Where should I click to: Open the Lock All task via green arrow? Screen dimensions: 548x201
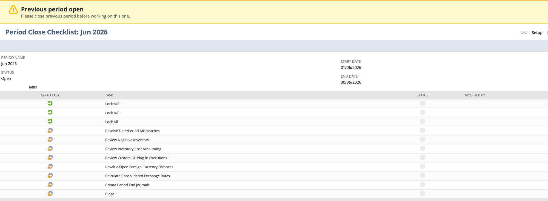click(x=50, y=121)
